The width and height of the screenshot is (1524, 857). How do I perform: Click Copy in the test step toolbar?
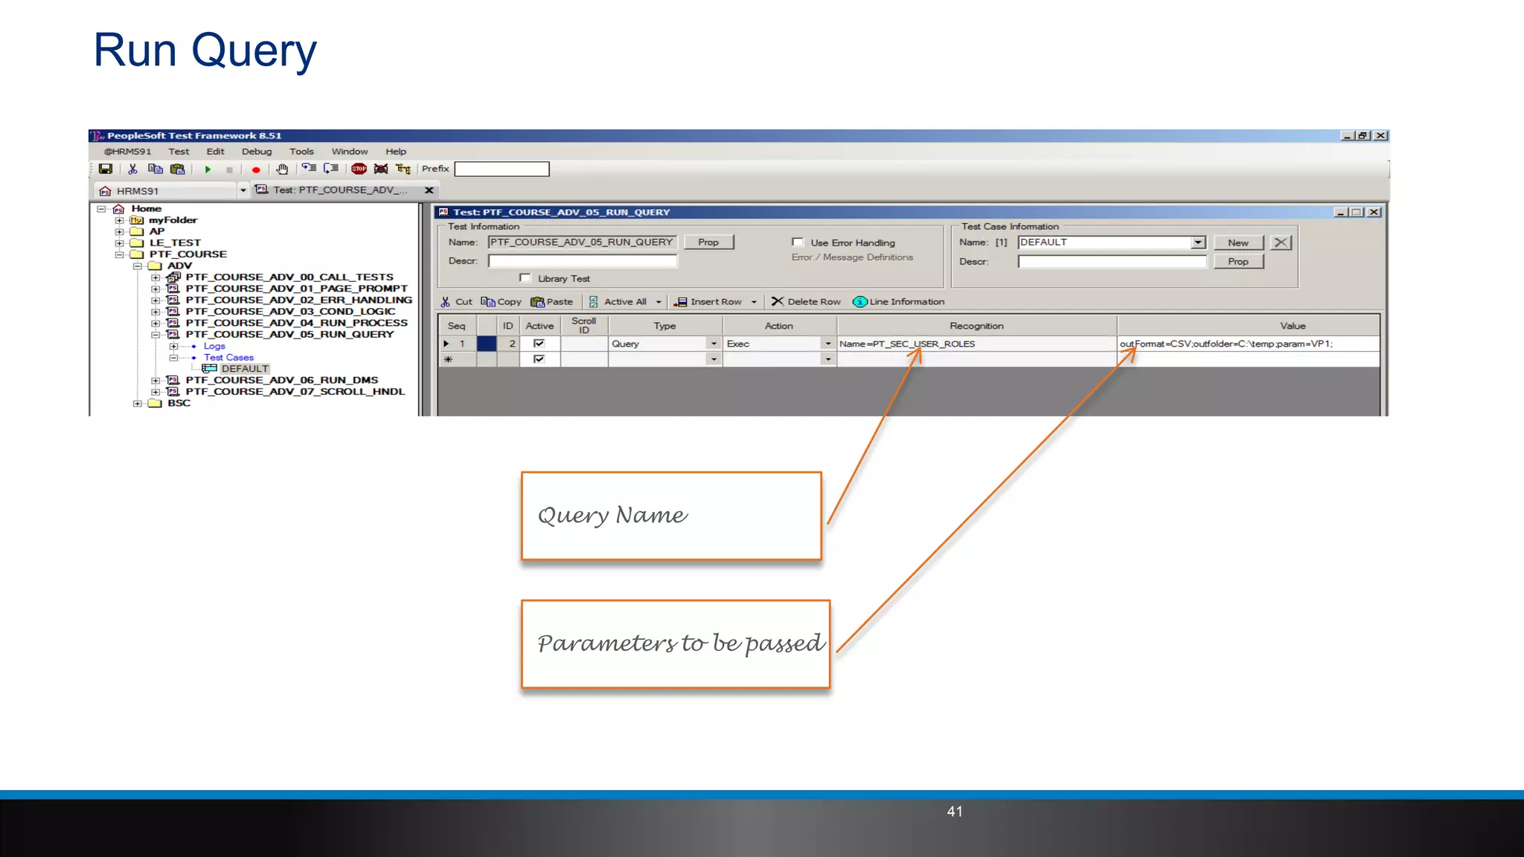(x=502, y=301)
